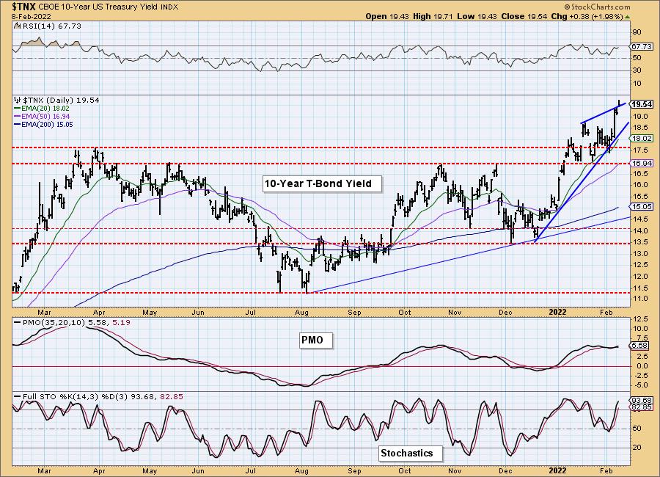This screenshot has width=660, height=477.
Task: Click the 19.54 last price tag on the right axis
Action: tap(642, 104)
